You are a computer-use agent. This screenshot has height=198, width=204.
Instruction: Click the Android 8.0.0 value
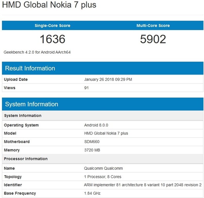tap(96, 125)
